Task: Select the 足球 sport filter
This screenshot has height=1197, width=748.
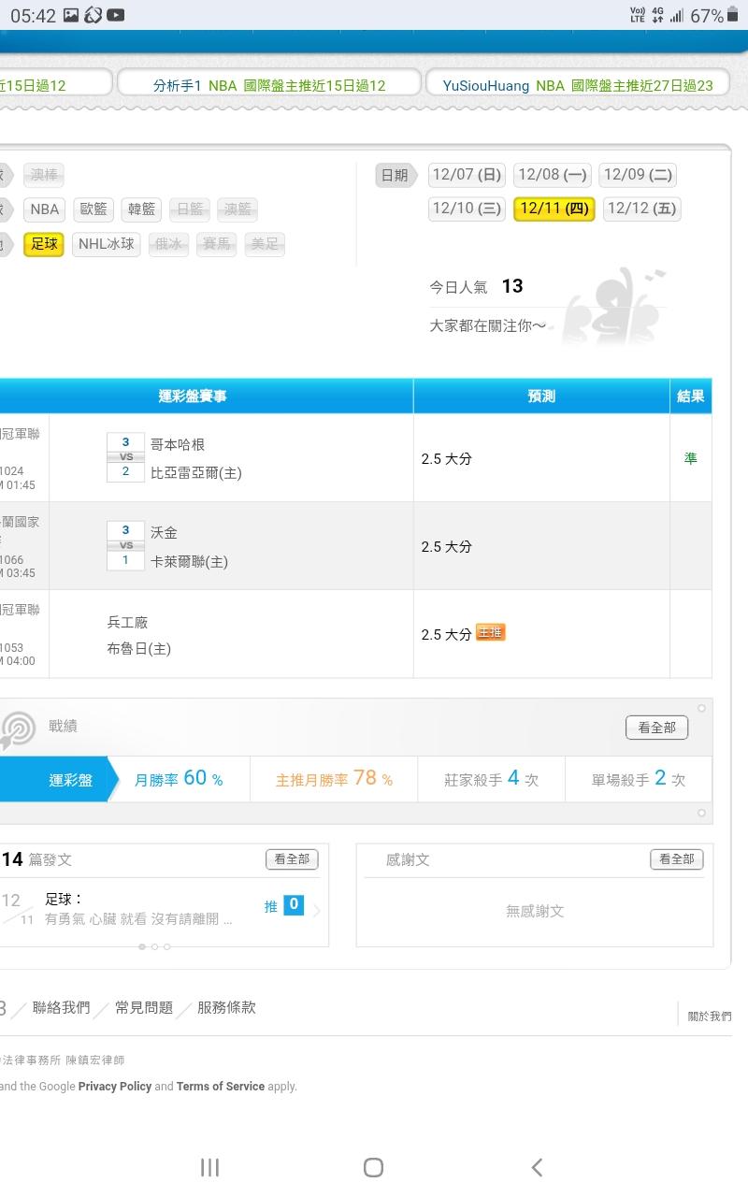Action: (x=44, y=244)
